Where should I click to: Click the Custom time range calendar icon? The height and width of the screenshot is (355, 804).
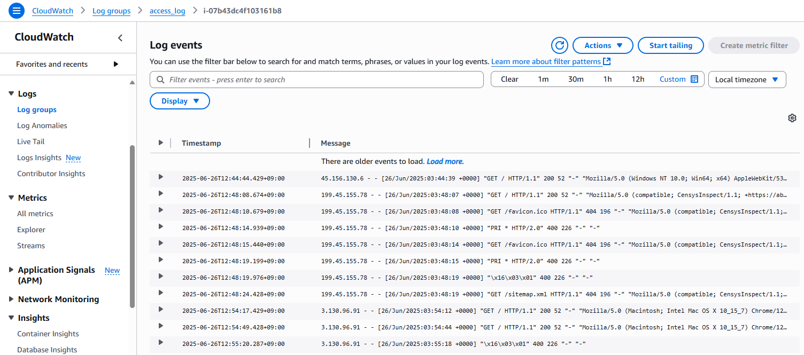tap(694, 79)
